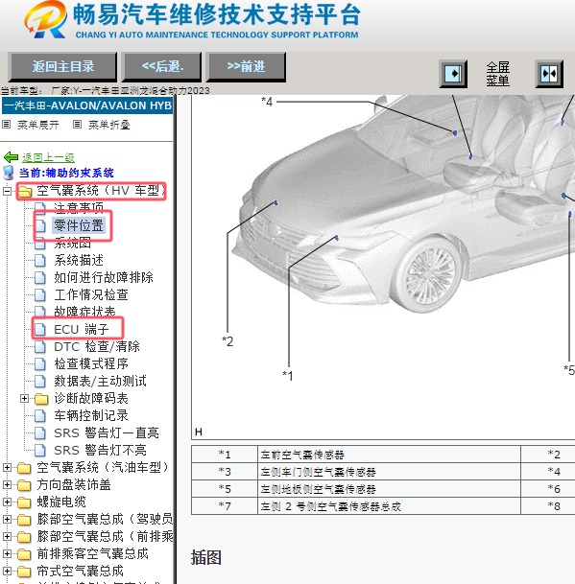Click the *4 callout label in diagram
575x584 pixels.
[267, 102]
